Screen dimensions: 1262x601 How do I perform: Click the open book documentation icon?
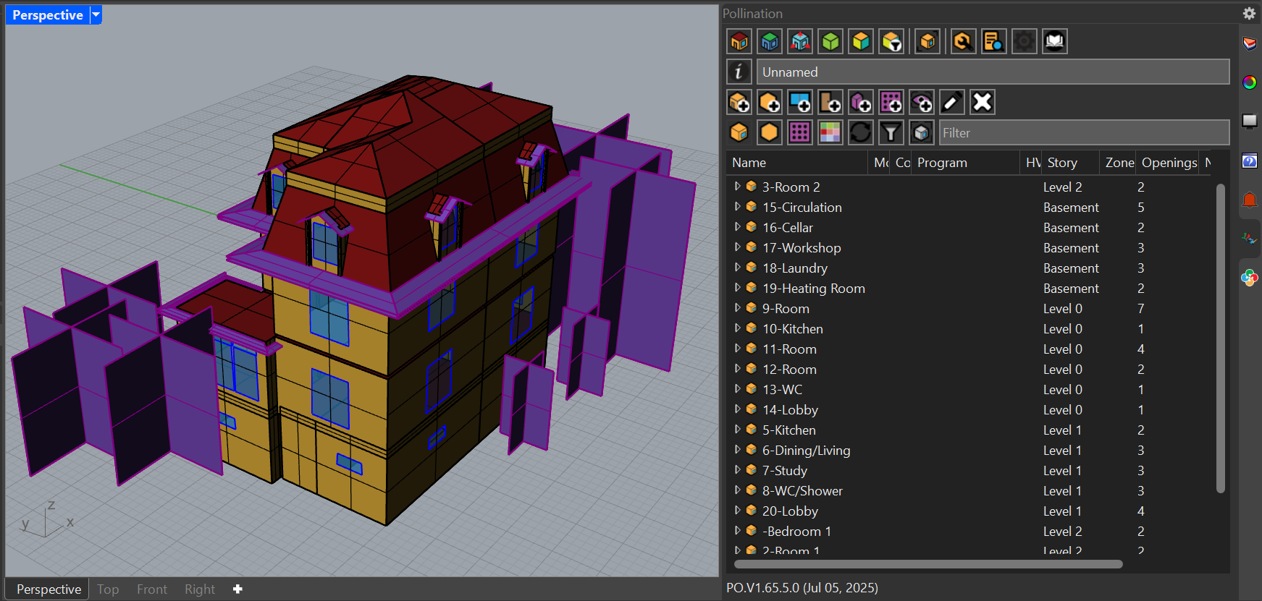point(1054,41)
